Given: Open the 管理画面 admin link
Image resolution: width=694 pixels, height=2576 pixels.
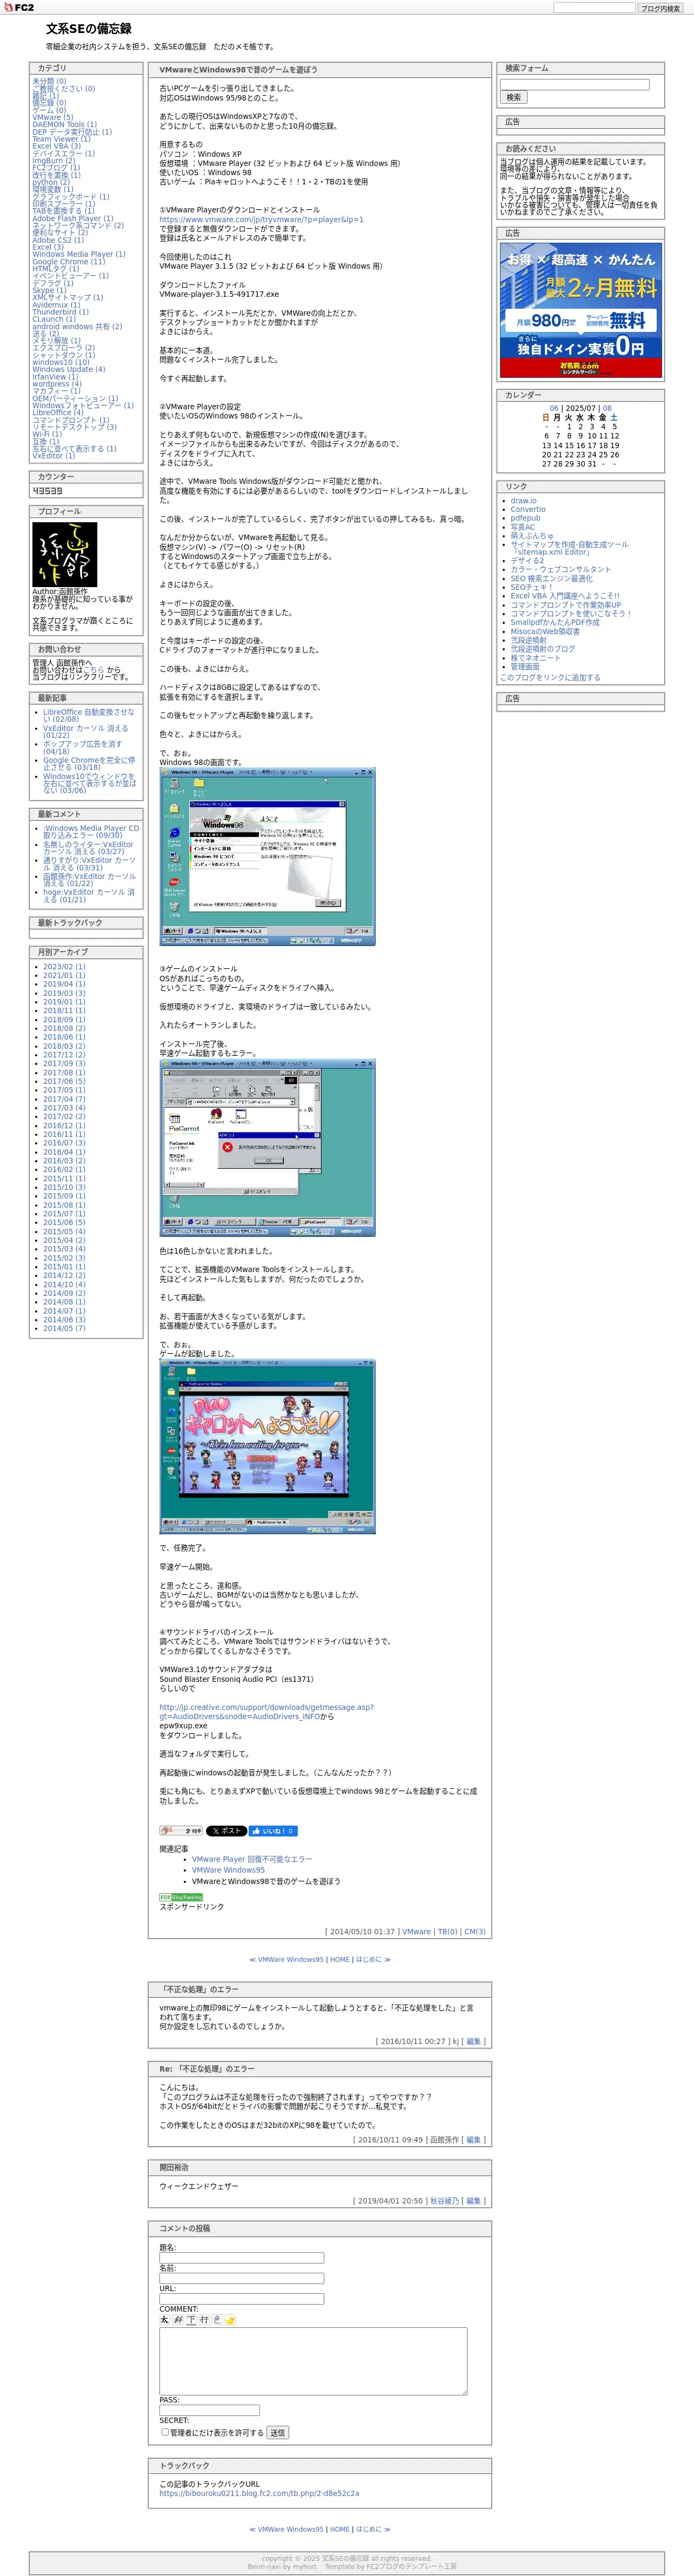Looking at the screenshot, I should (x=525, y=666).
